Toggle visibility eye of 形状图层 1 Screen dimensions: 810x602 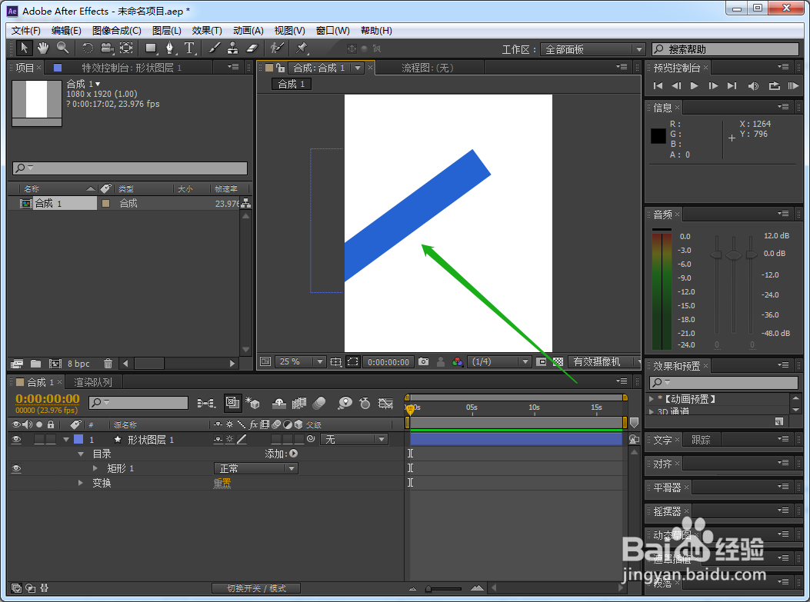[16, 439]
